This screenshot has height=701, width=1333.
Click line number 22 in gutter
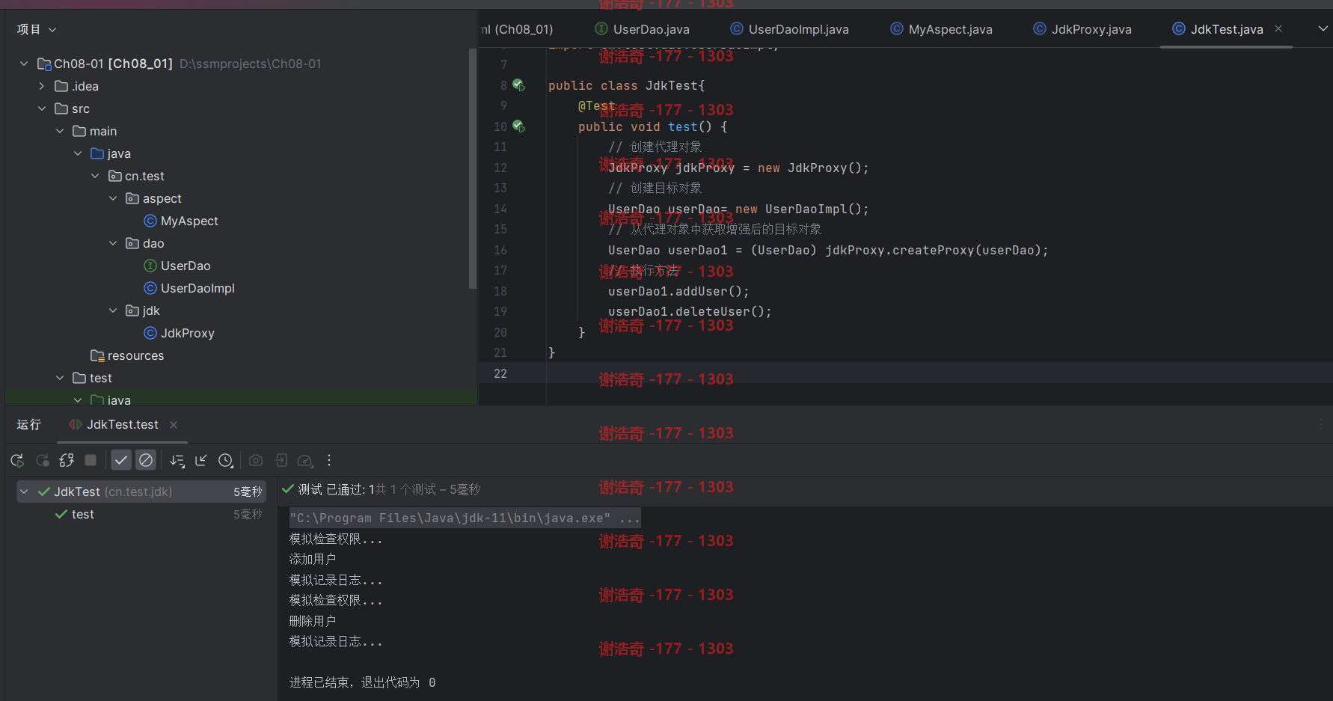click(x=500, y=373)
